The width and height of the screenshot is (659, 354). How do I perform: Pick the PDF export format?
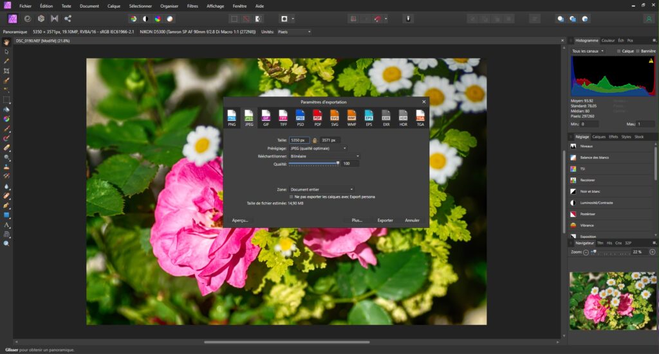(317, 117)
